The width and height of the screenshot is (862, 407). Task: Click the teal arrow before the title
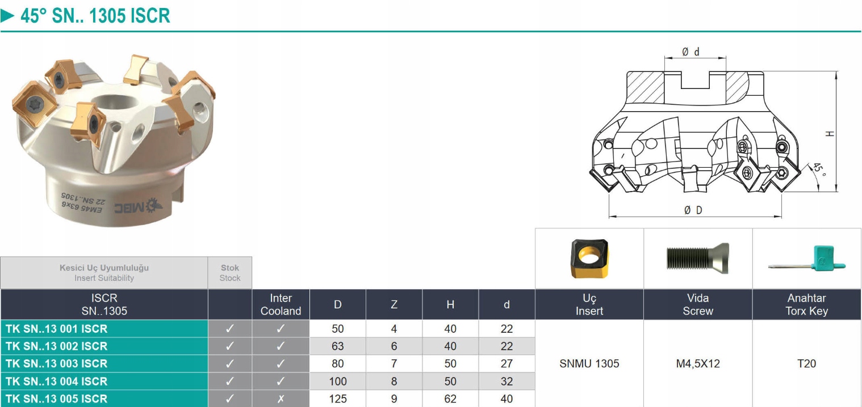(8, 16)
